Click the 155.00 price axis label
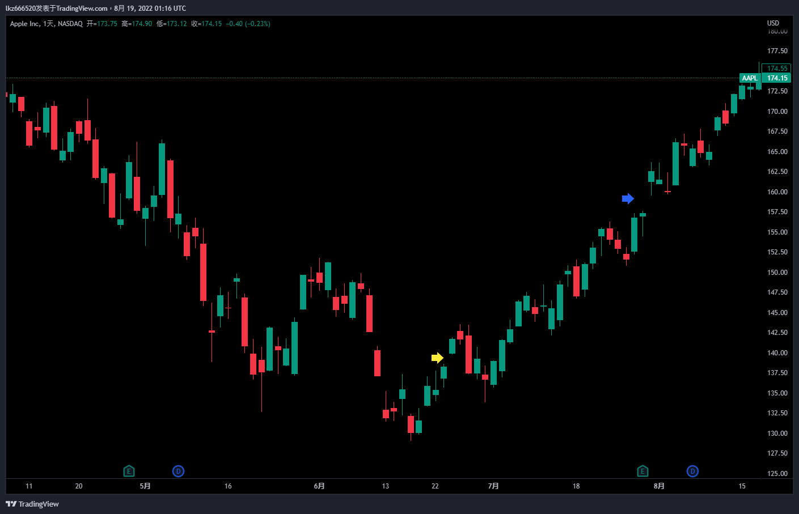 click(777, 232)
